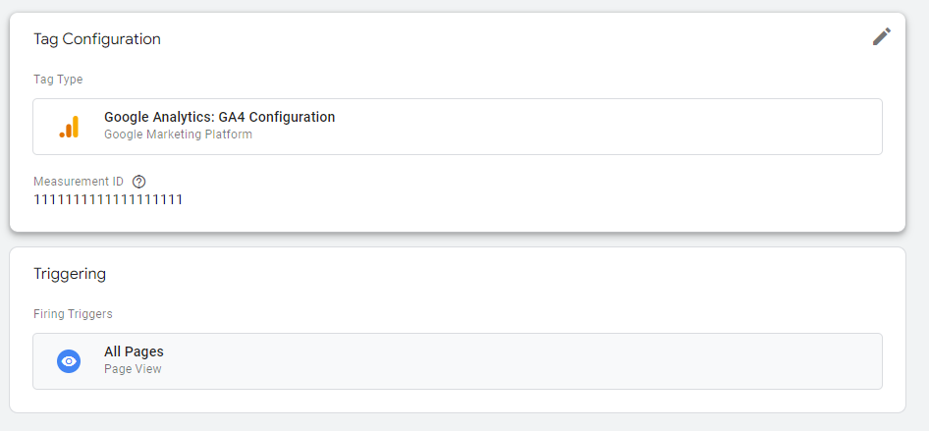
Task: Click the "Google Marketing Platform" subtitle
Action: point(178,135)
